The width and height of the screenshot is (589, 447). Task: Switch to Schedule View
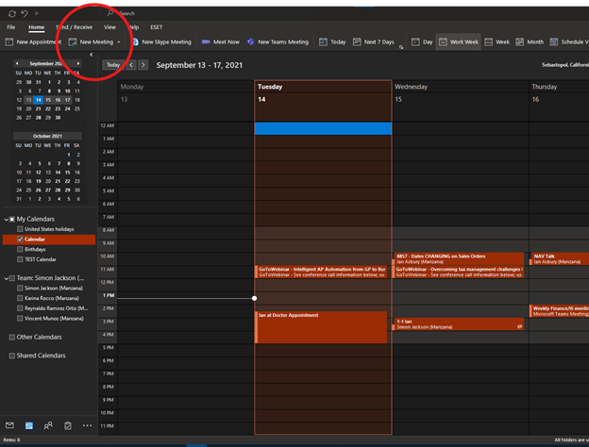tap(569, 42)
